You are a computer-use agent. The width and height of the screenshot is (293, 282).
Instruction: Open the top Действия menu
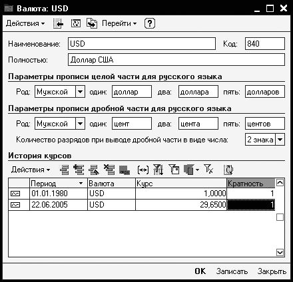point(25,23)
